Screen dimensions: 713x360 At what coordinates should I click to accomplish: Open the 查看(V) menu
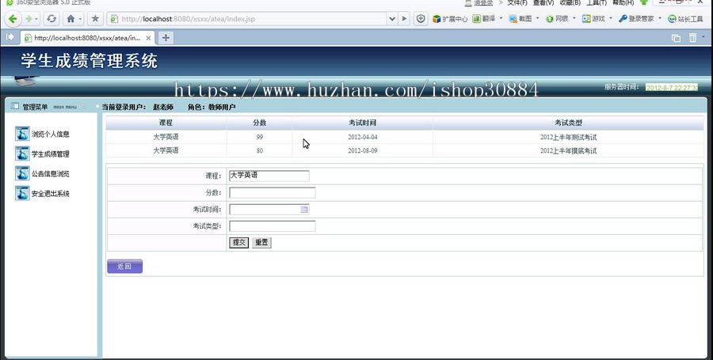(x=543, y=2)
